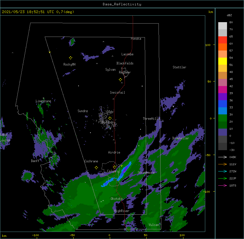The height and width of the screenshot is (239, 244).
Task: Click the orange 57-60 dBZ legend swatch
Action: pyautogui.click(x=222, y=47)
